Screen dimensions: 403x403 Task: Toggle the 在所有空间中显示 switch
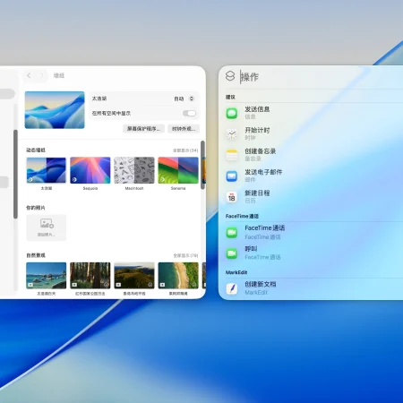pos(189,113)
